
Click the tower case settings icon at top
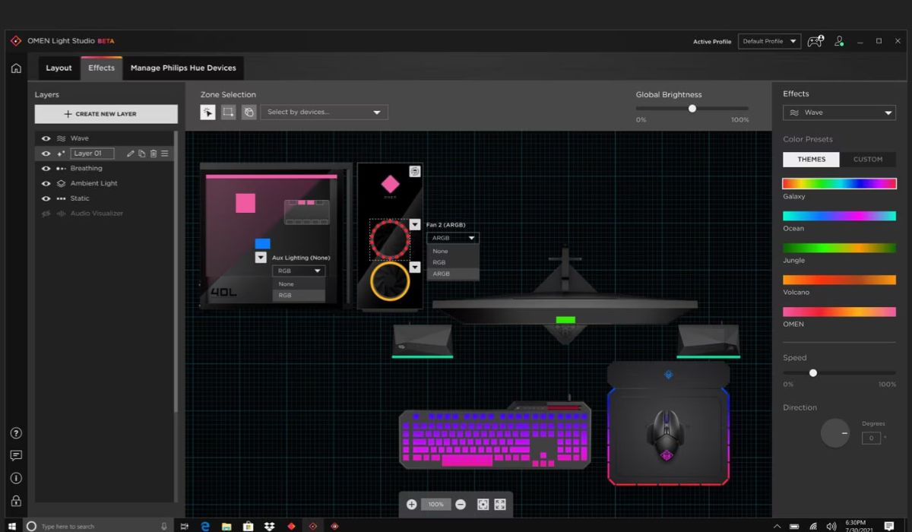coord(414,172)
